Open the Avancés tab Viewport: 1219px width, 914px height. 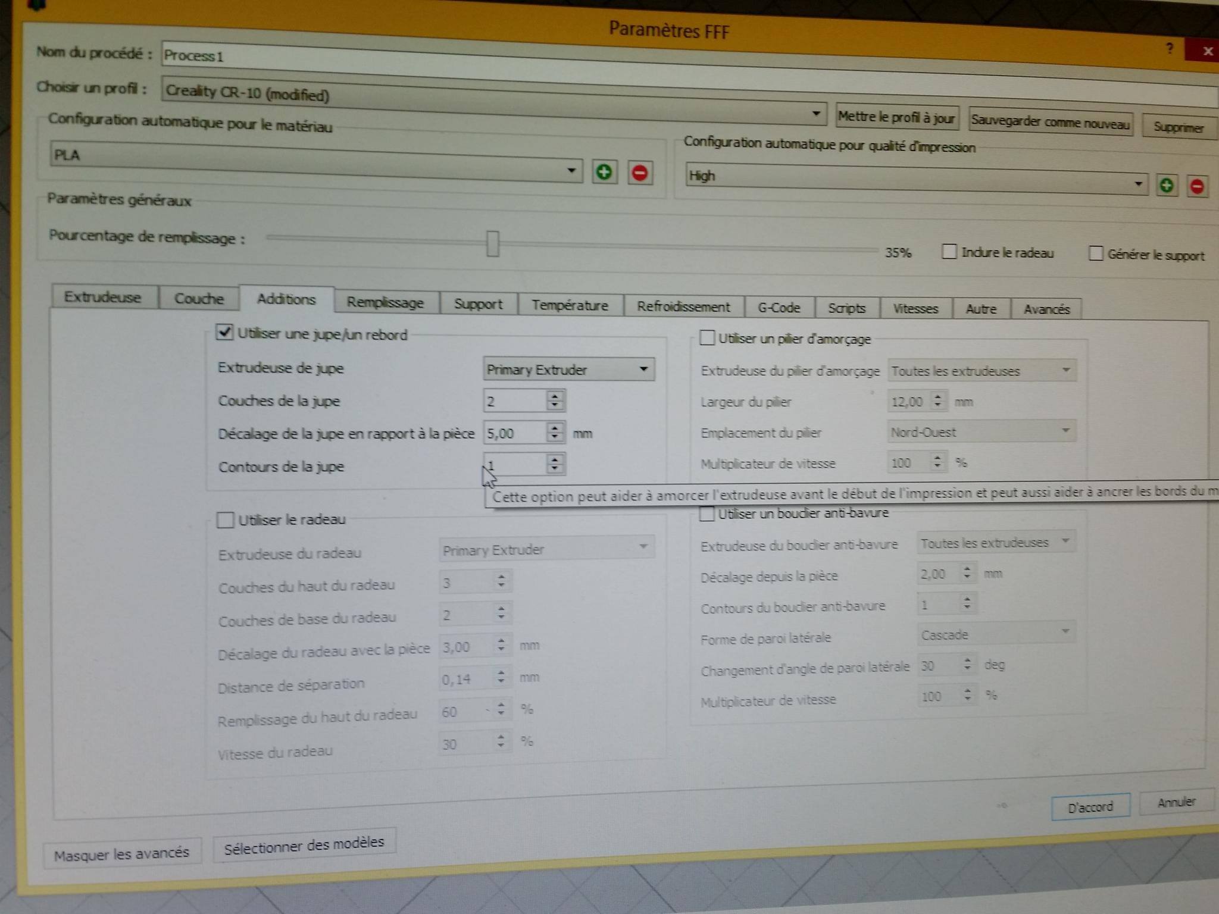click(1046, 308)
